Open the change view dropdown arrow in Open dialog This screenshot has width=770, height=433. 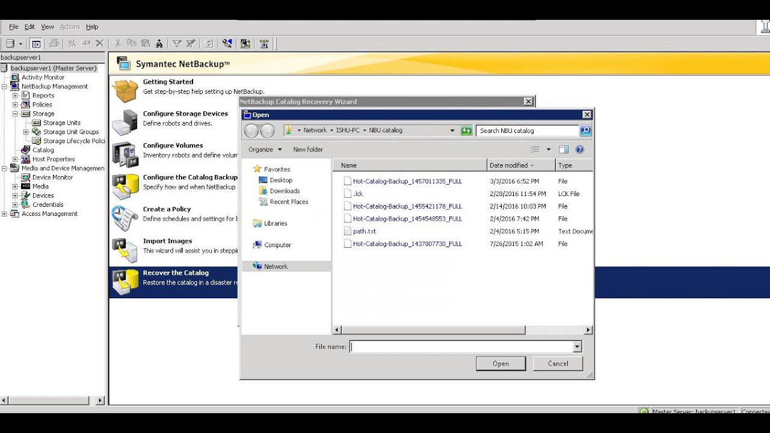pos(549,149)
